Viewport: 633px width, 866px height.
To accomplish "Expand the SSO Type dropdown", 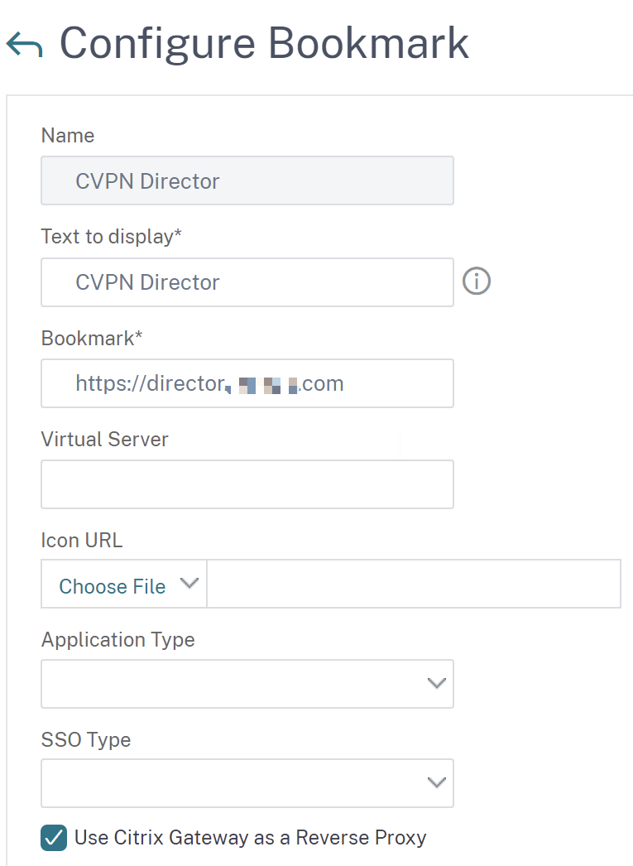I will click(x=247, y=783).
